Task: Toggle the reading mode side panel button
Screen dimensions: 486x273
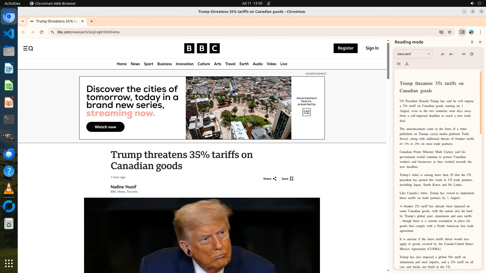Action: click(462, 32)
